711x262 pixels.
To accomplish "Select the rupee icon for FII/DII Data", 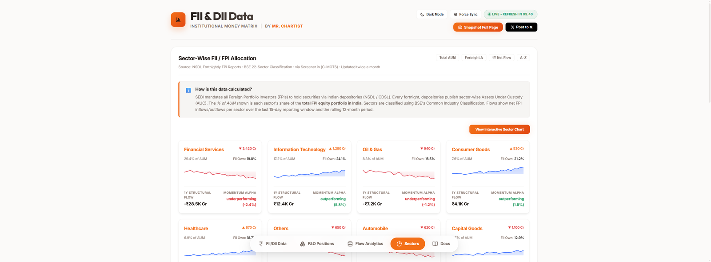I will click(x=261, y=243).
